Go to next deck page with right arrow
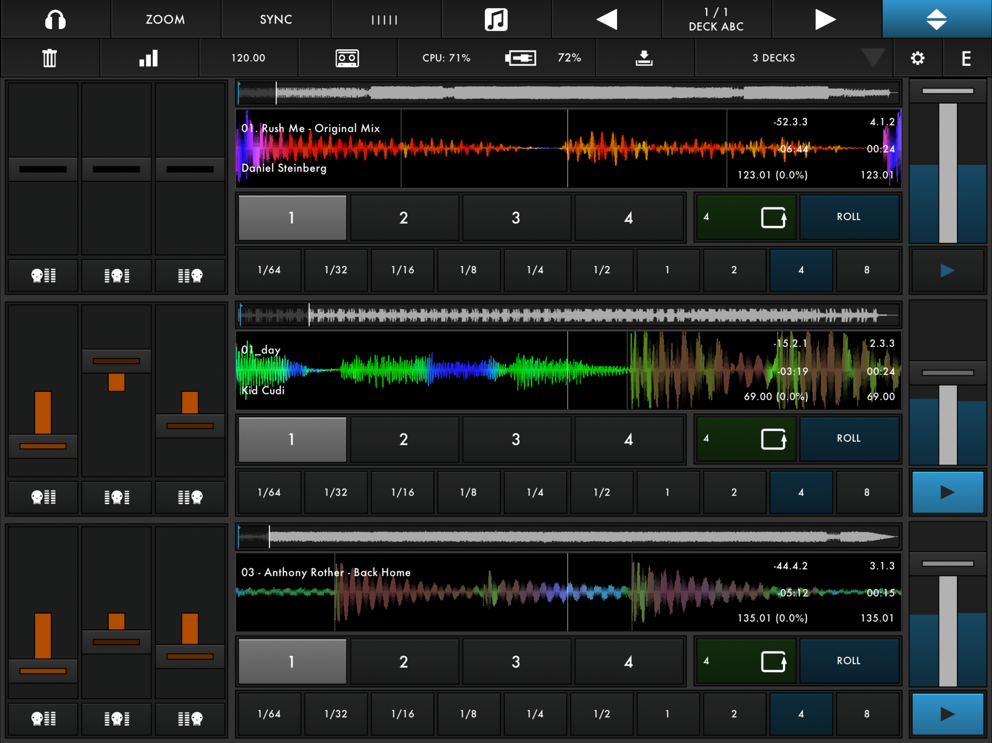The image size is (992, 743). click(825, 19)
